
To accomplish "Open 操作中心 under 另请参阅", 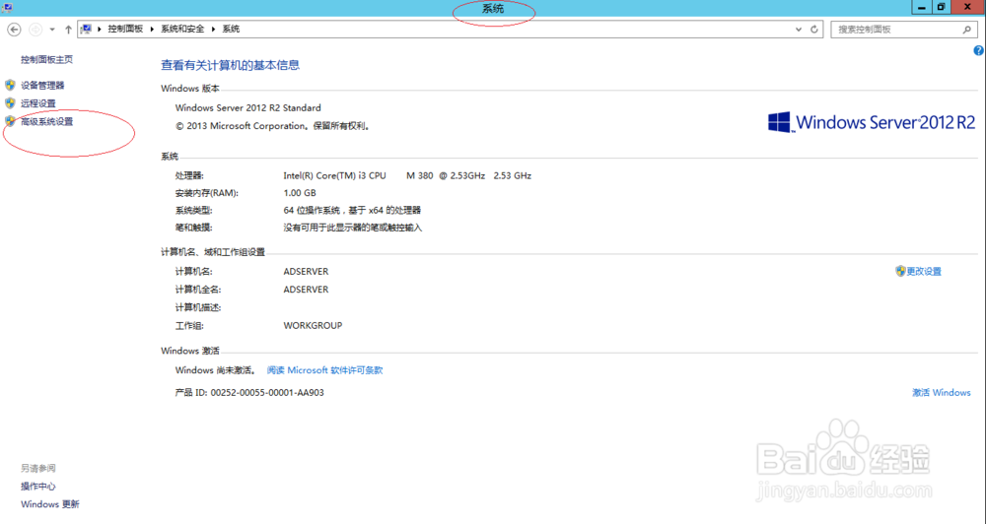I will tap(37, 486).
